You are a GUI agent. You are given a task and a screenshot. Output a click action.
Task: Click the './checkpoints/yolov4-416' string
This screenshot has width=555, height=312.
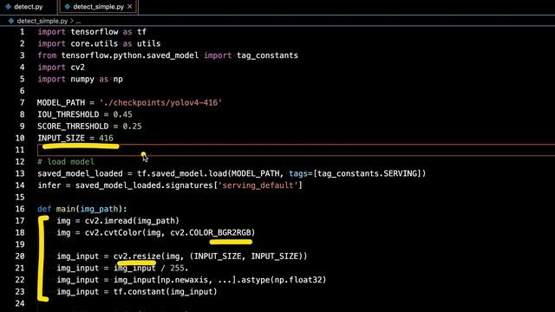tap(160, 102)
